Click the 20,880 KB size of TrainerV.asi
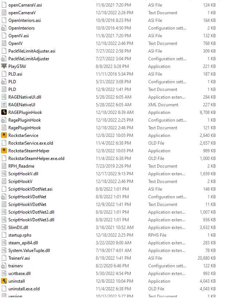226x298 pixels. [x=207, y=258]
